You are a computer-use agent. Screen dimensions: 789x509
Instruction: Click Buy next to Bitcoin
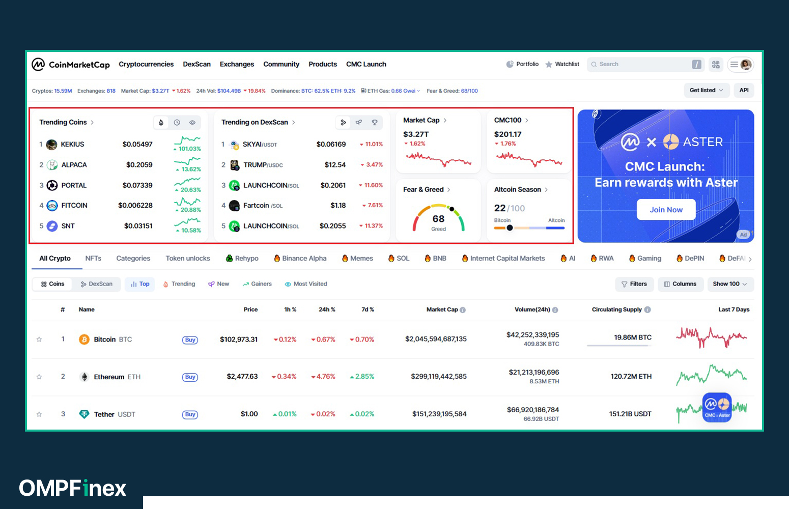[x=190, y=340]
